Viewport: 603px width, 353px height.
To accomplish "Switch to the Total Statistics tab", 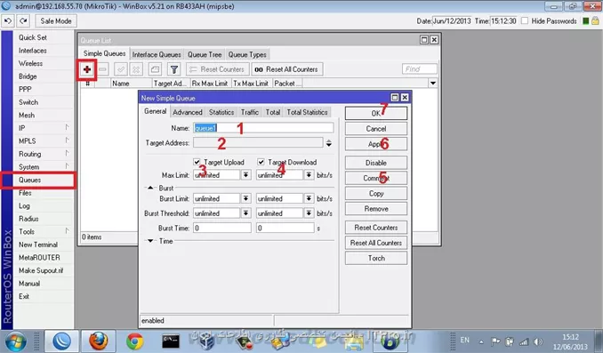I will tap(307, 112).
